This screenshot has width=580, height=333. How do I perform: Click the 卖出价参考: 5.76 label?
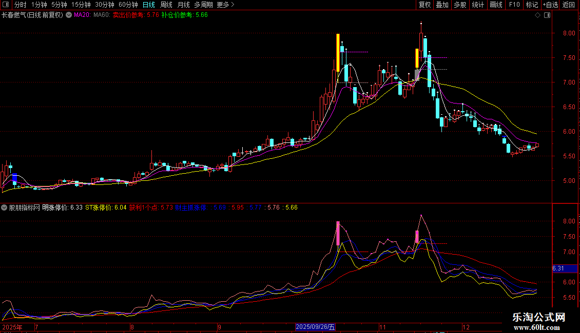pyautogui.click(x=136, y=15)
